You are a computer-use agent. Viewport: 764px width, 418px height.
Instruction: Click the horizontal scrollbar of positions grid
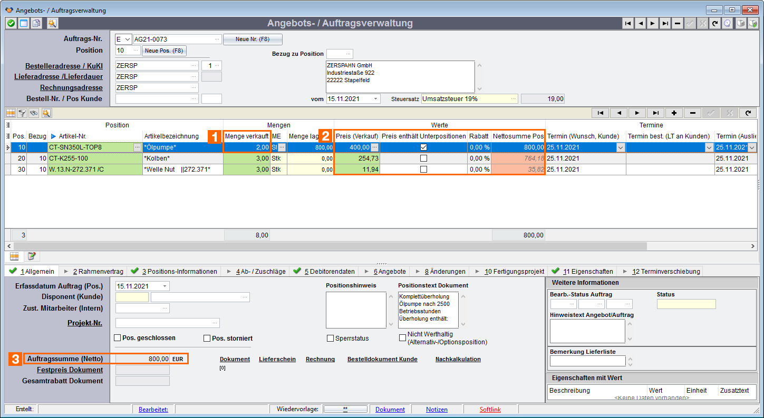click(x=330, y=246)
